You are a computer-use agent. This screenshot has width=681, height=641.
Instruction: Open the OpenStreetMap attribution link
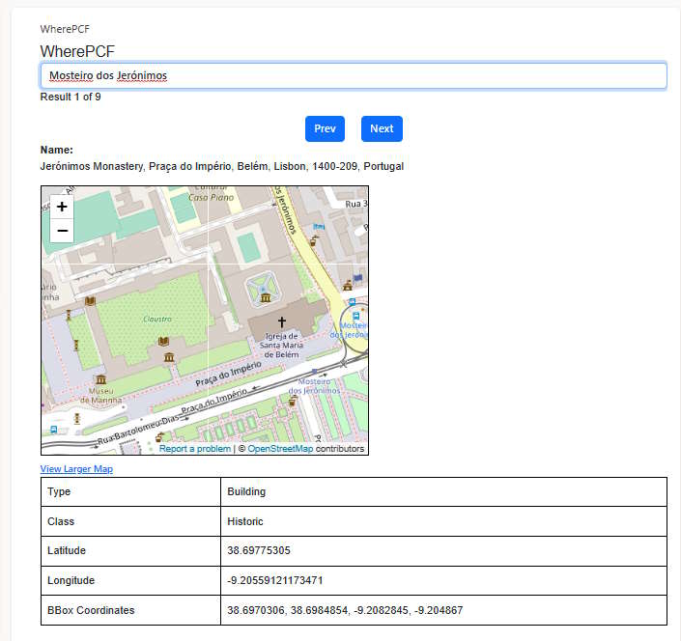coord(280,449)
